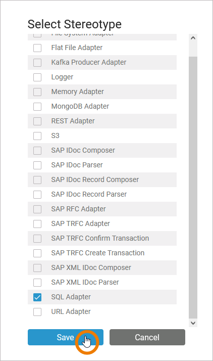This screenshot has height=361, width=213.
Task: Click the 'SAP XML IDoc Parser' label
Action: click(x=85, y=282)
